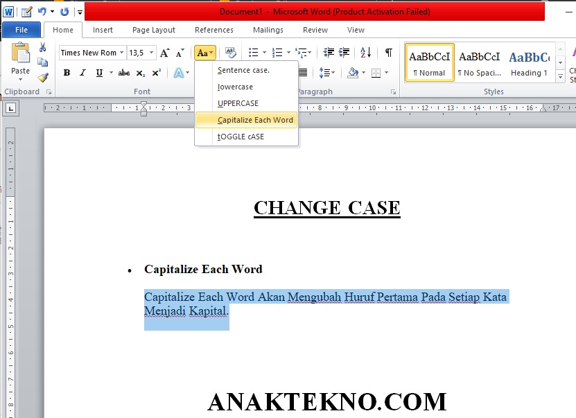Open the Change Case Aa dropdown
Screen dimensions: 576x418
tap(205, 53)
